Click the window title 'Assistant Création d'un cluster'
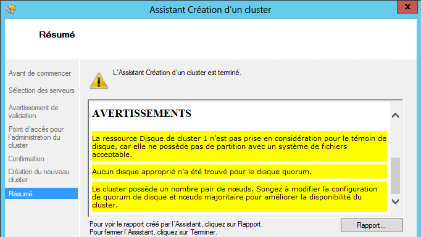This screenshot has height=237, width=421. (210, 10)
